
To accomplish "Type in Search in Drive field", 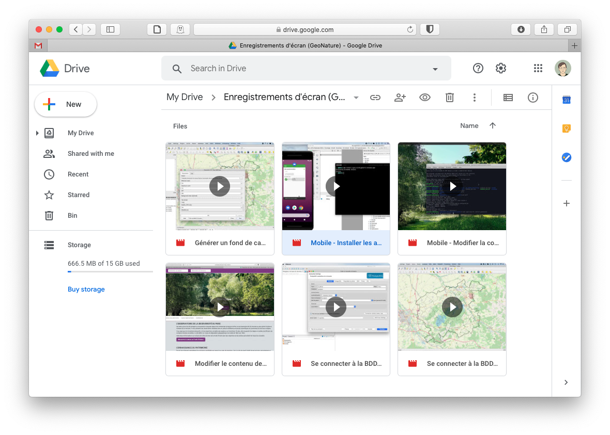I will [x=306, y=68].
